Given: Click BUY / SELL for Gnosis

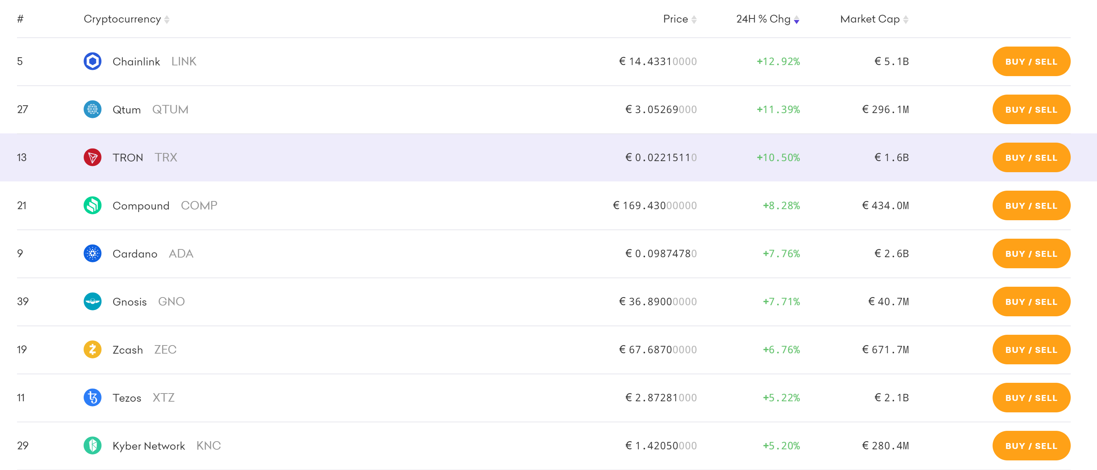Looking at the screenshot, I should pos(1031,302).
